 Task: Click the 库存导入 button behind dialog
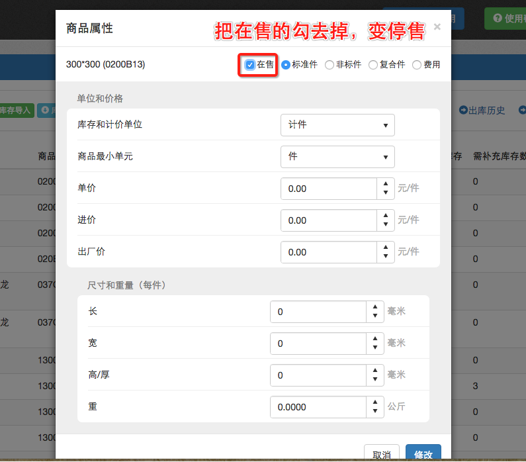click(17, 111)
